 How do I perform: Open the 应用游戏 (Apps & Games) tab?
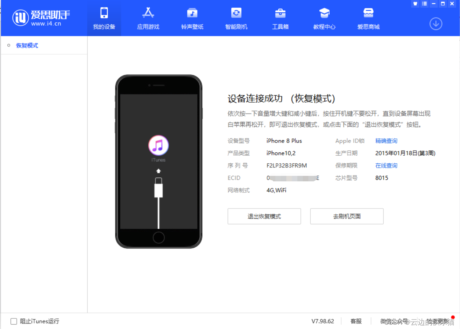click(148, 18)
